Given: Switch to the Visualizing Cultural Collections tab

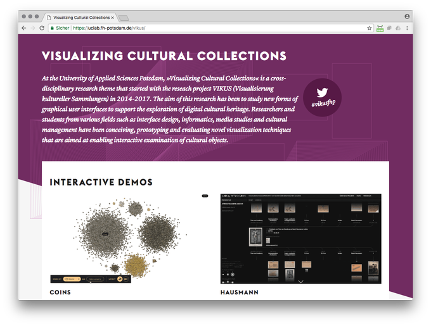Looking at the screenshot, I should [80, 18].
